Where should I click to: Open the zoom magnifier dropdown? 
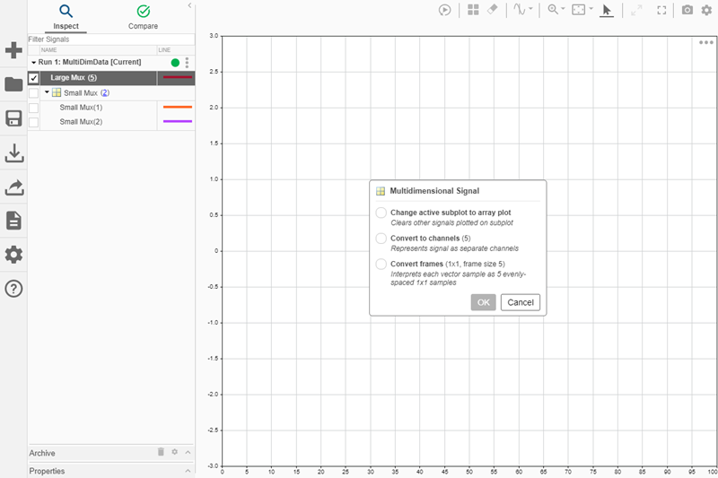[556, 10]
